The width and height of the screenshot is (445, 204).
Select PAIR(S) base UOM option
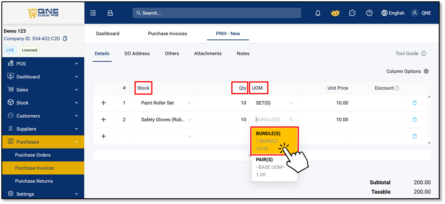[274, 167]
